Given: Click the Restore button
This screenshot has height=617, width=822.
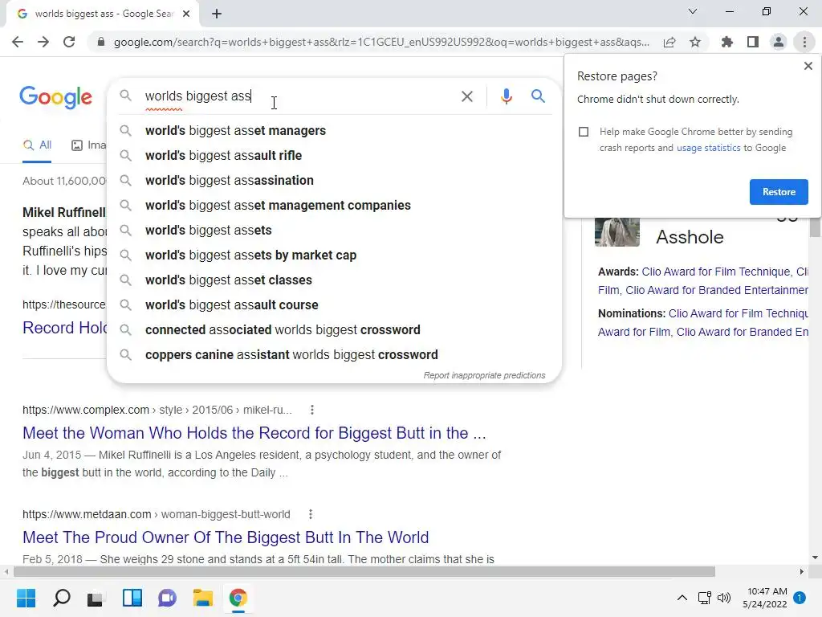Looking at the screenshot, I should (x=779, y=192).
